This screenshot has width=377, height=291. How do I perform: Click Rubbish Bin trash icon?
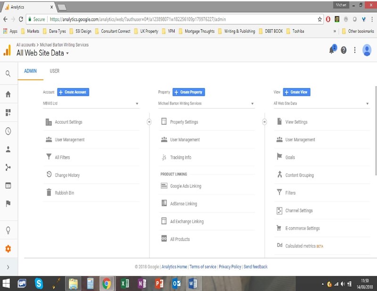[49, 192]
